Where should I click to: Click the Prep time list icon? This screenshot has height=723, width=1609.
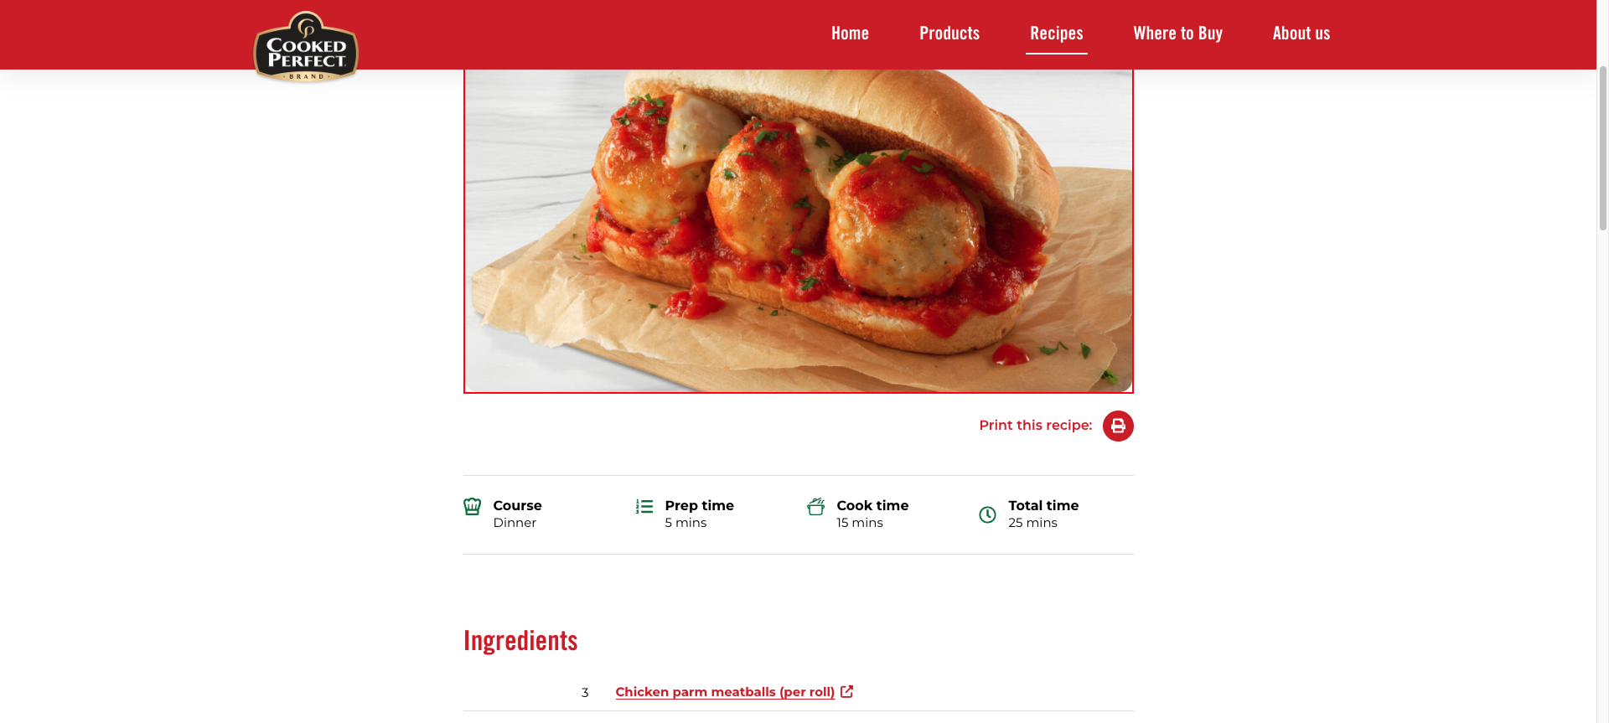pos(644,506)
